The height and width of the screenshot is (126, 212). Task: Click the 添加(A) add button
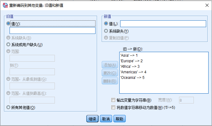click(x=110, y=65)
